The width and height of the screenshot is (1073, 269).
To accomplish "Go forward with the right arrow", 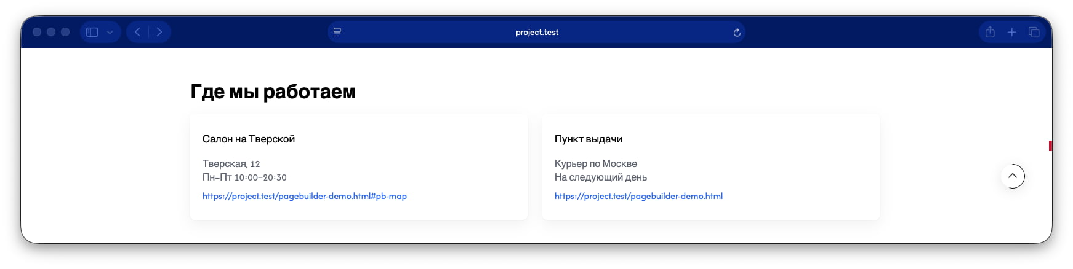I will 159,32.
